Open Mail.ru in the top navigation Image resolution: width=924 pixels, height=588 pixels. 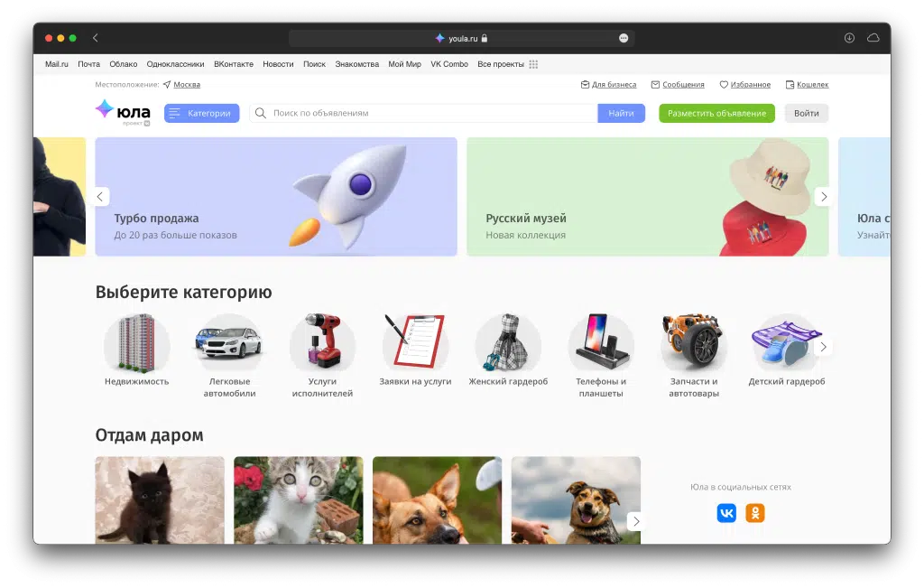[x=57, y=64]
